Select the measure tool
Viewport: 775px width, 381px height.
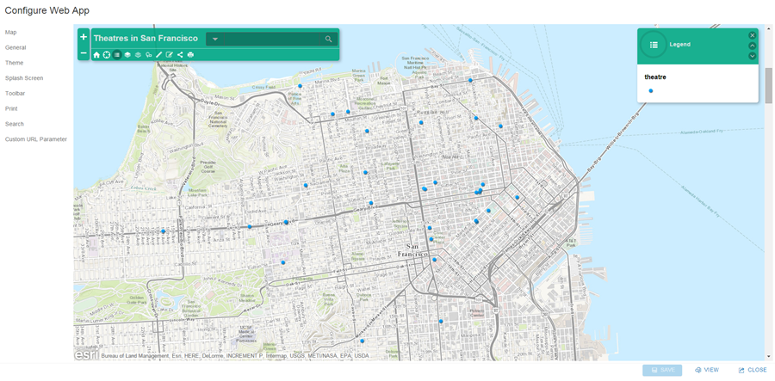pyautogui.click(x=158, y=55)
